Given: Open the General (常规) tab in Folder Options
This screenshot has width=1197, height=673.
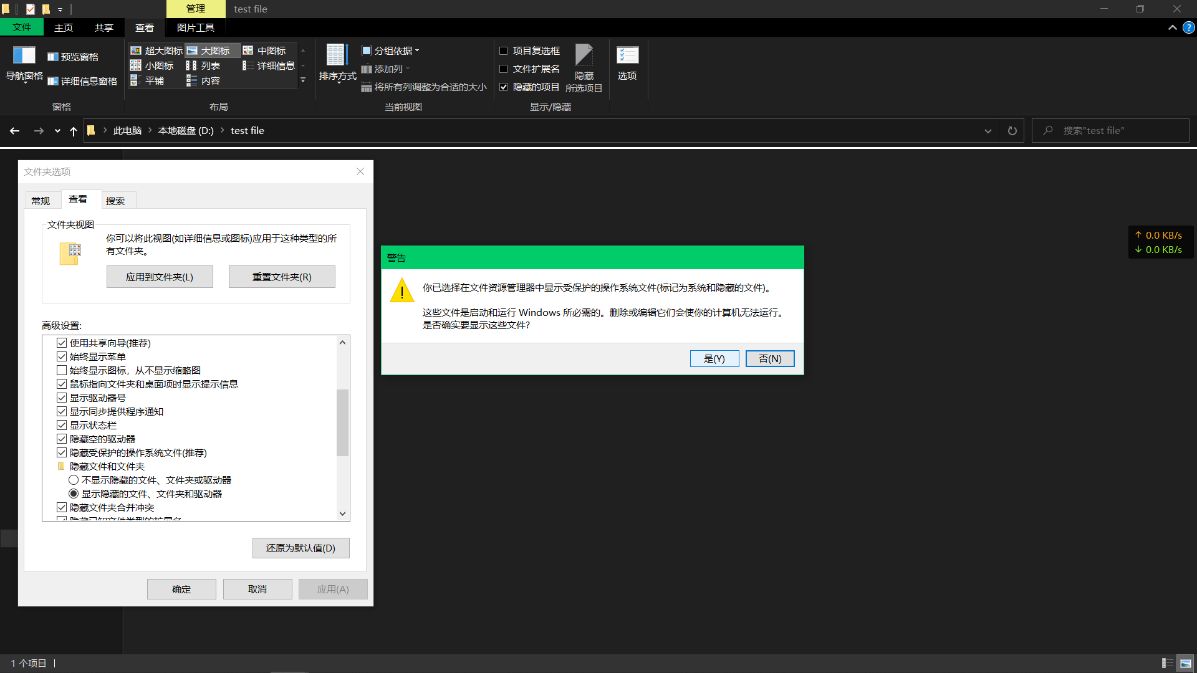Looking at the screenshot, I should coord(41,201).
